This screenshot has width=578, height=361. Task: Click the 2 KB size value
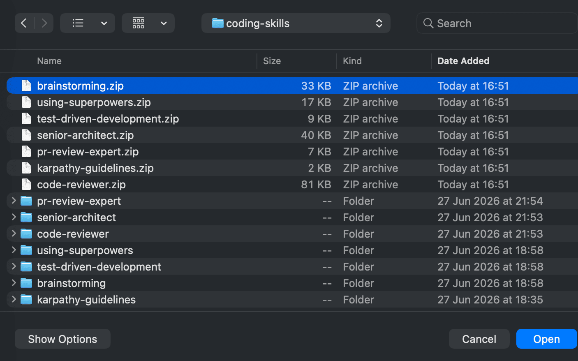coord(319,168)
